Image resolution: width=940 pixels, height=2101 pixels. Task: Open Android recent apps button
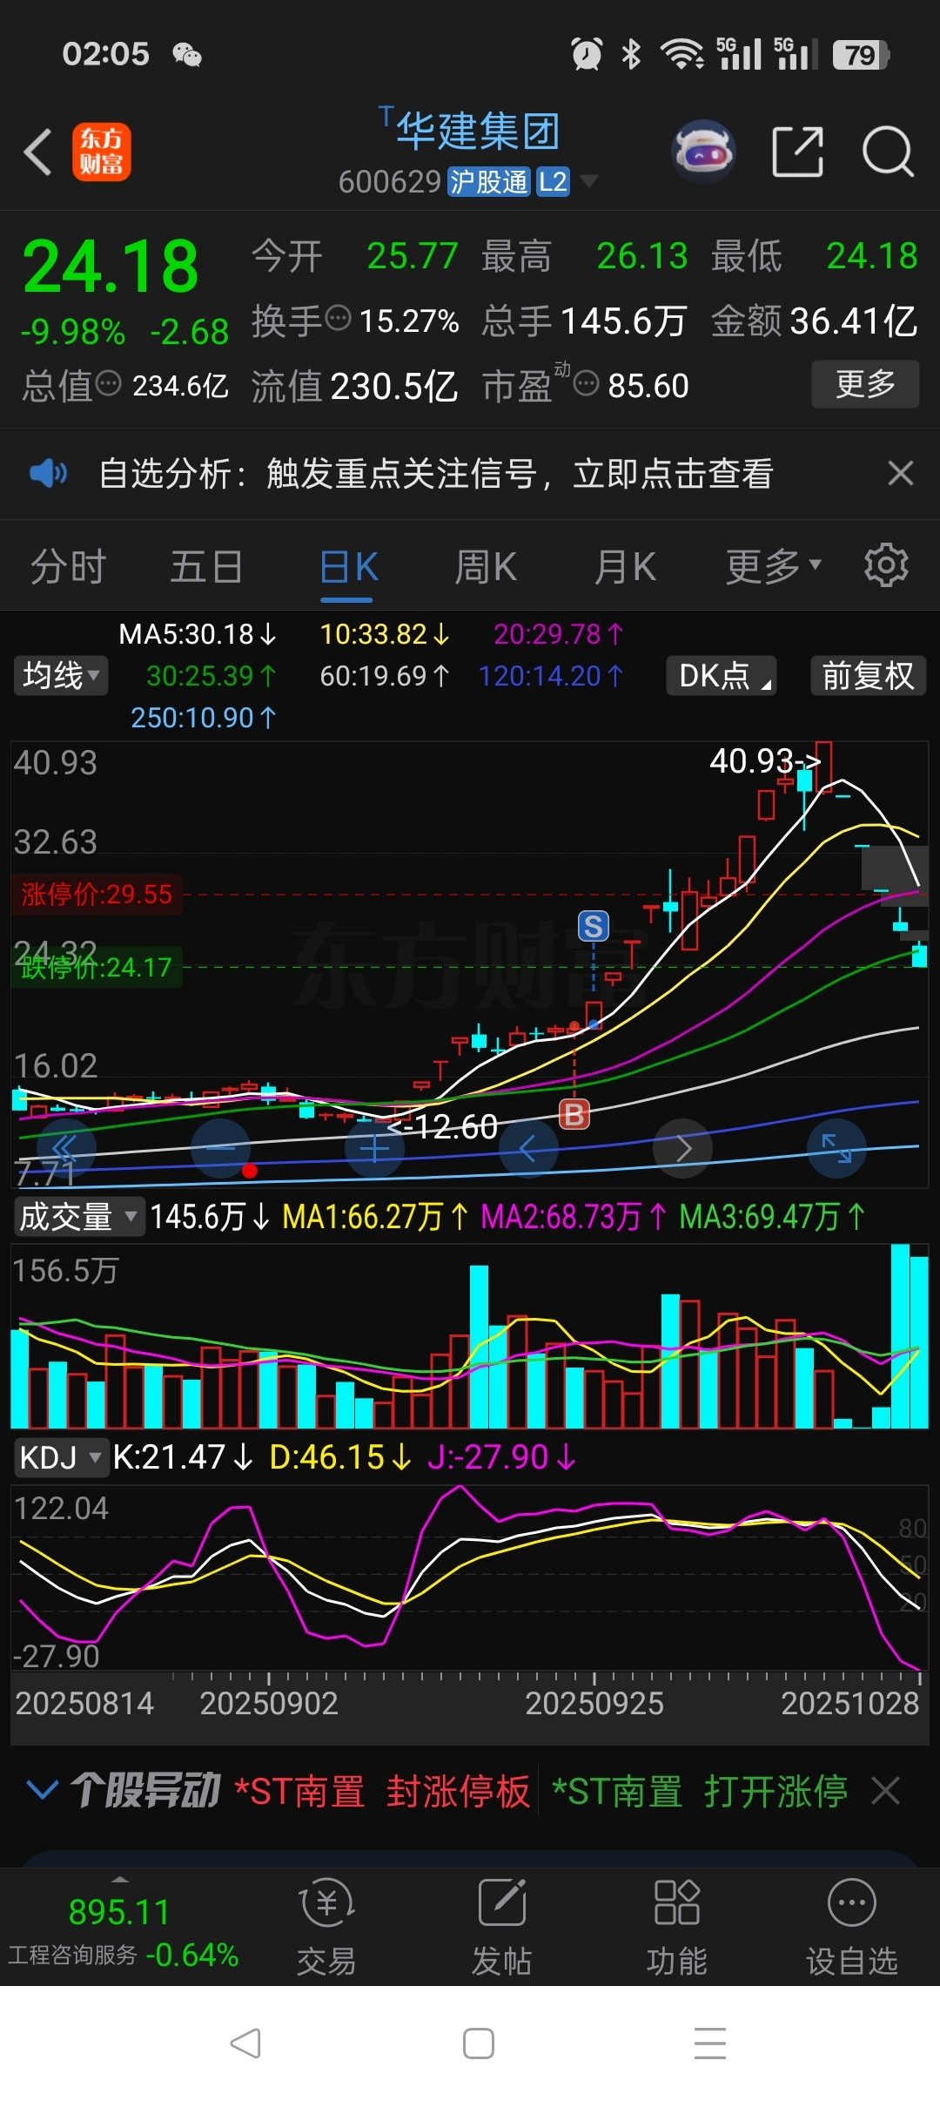pos(710,2043)
